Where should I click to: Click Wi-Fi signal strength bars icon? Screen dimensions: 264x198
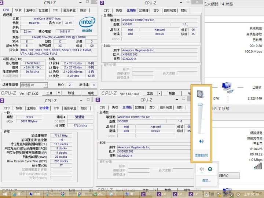tap(258, 166)
